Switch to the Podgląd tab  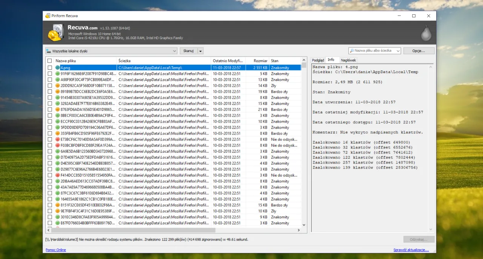pos(318,60)
